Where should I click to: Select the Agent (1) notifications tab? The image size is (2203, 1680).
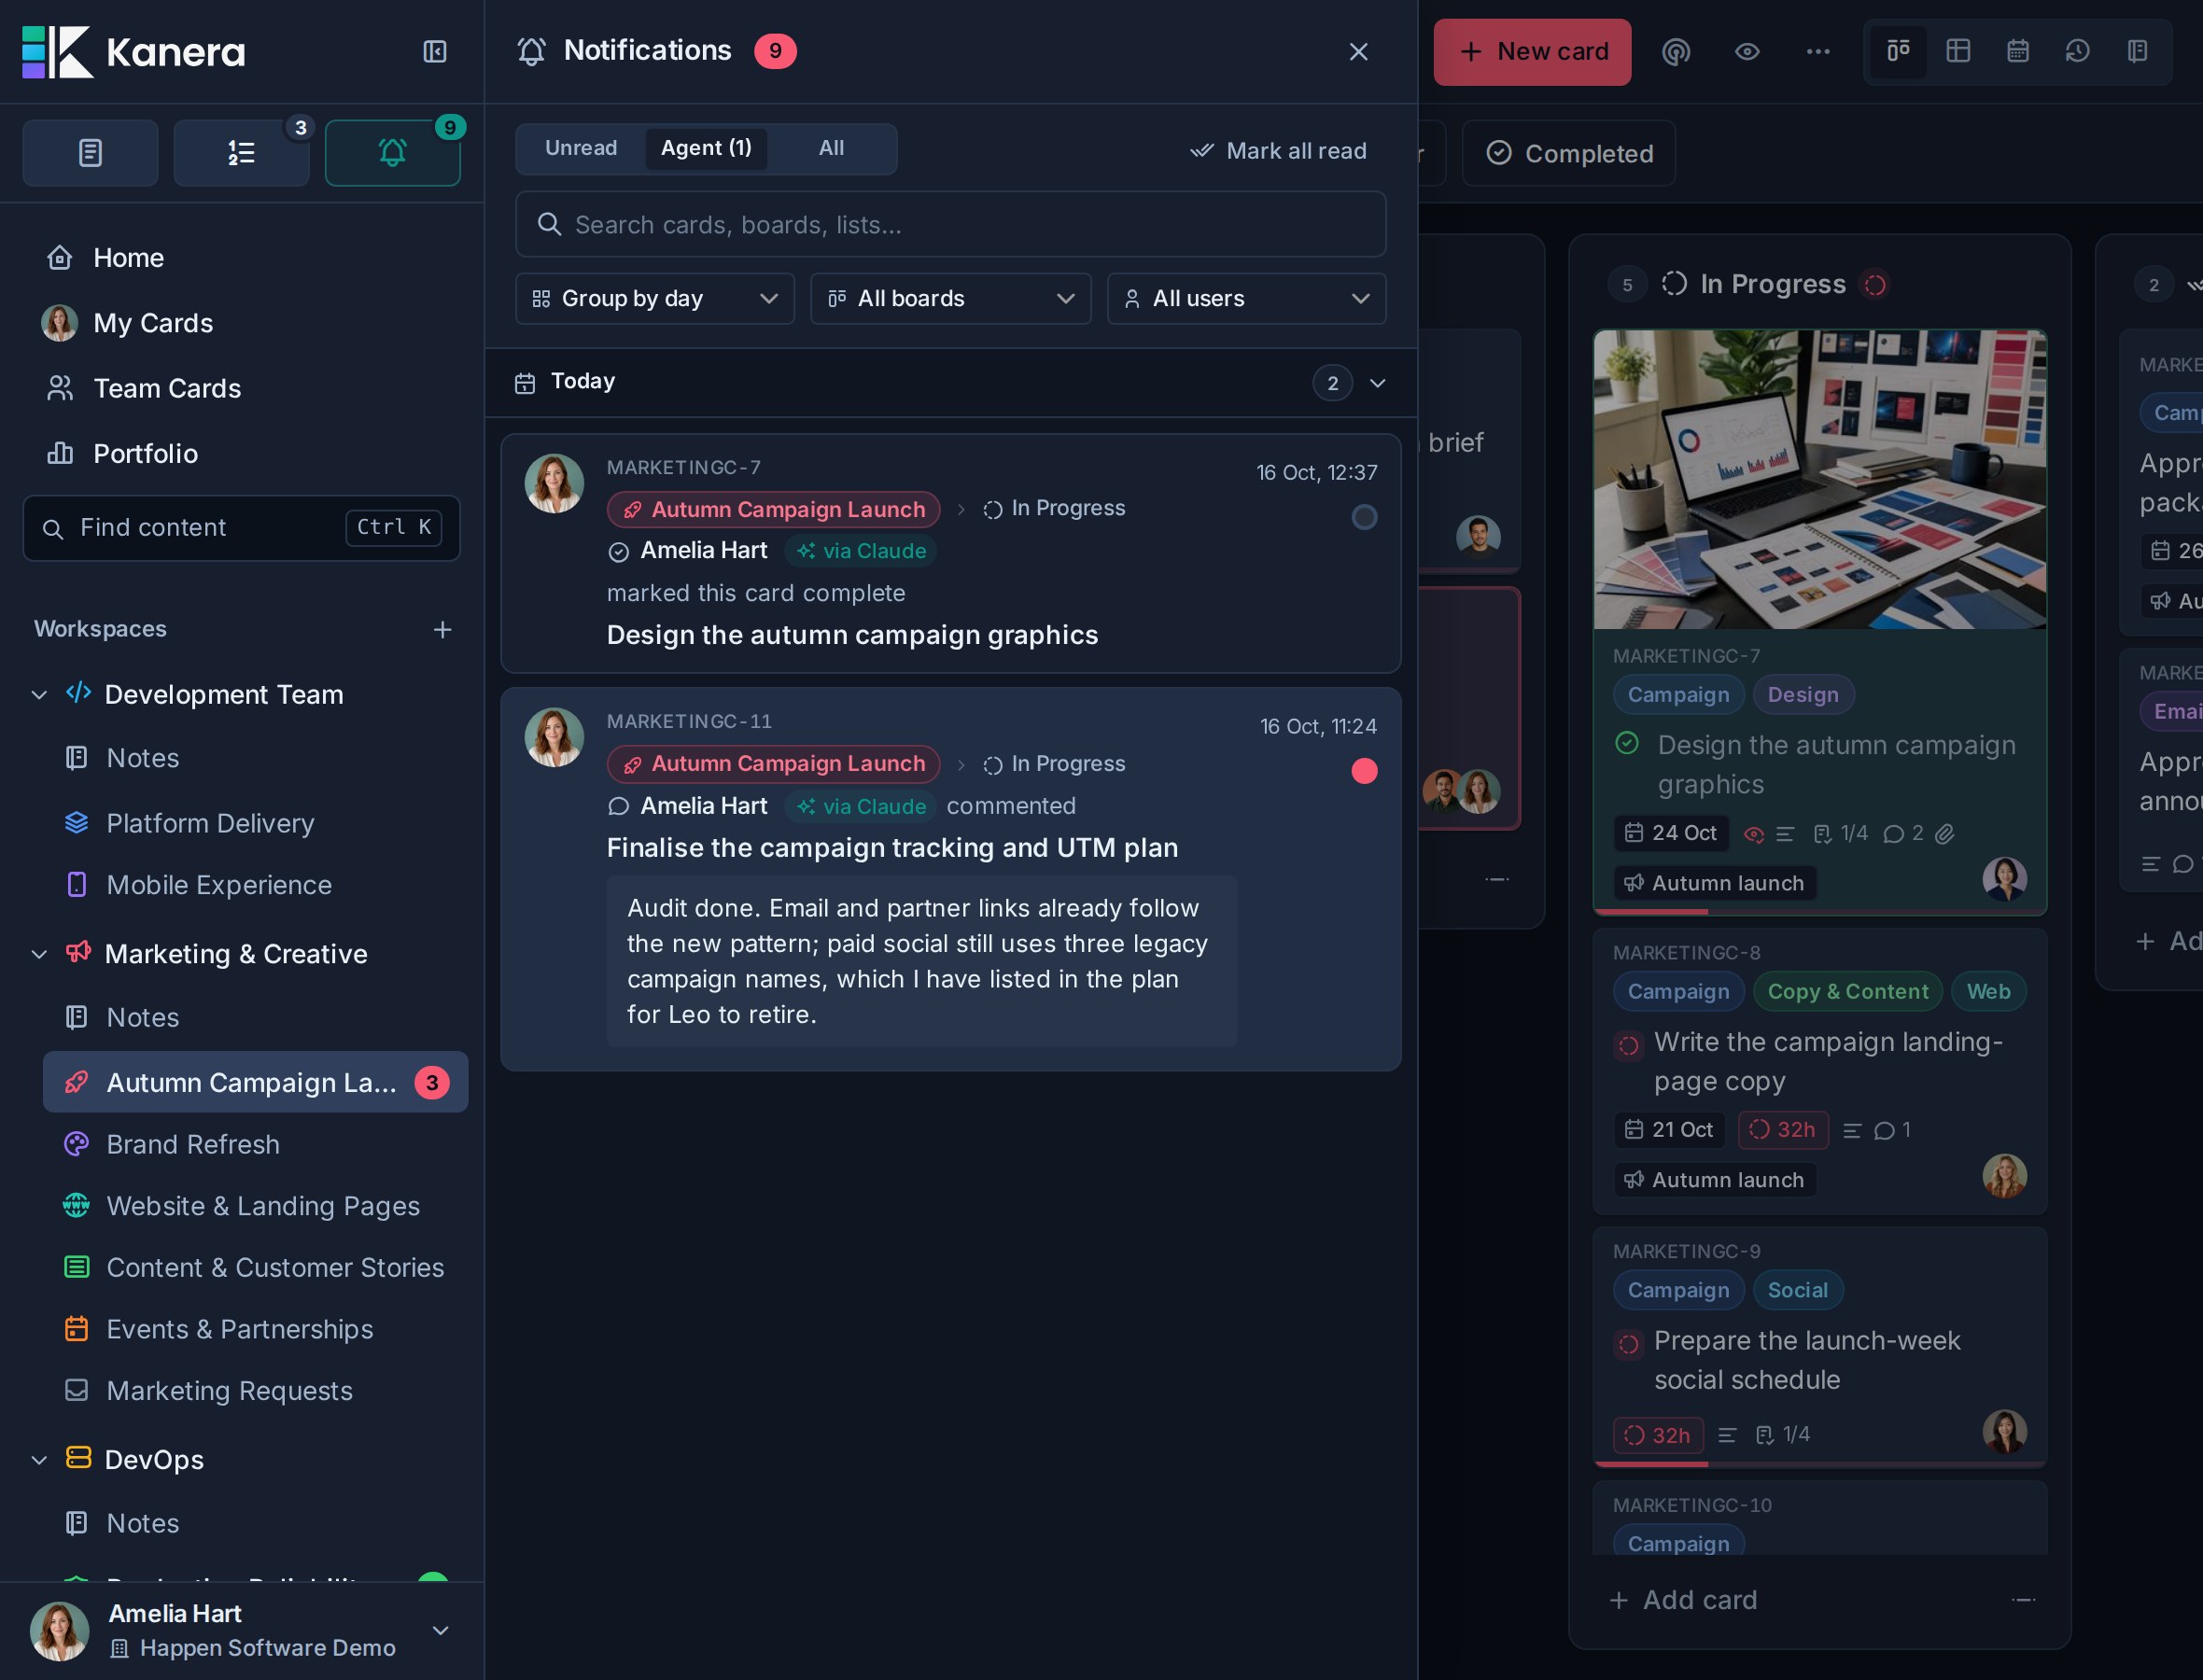click(x=706, y=148)
